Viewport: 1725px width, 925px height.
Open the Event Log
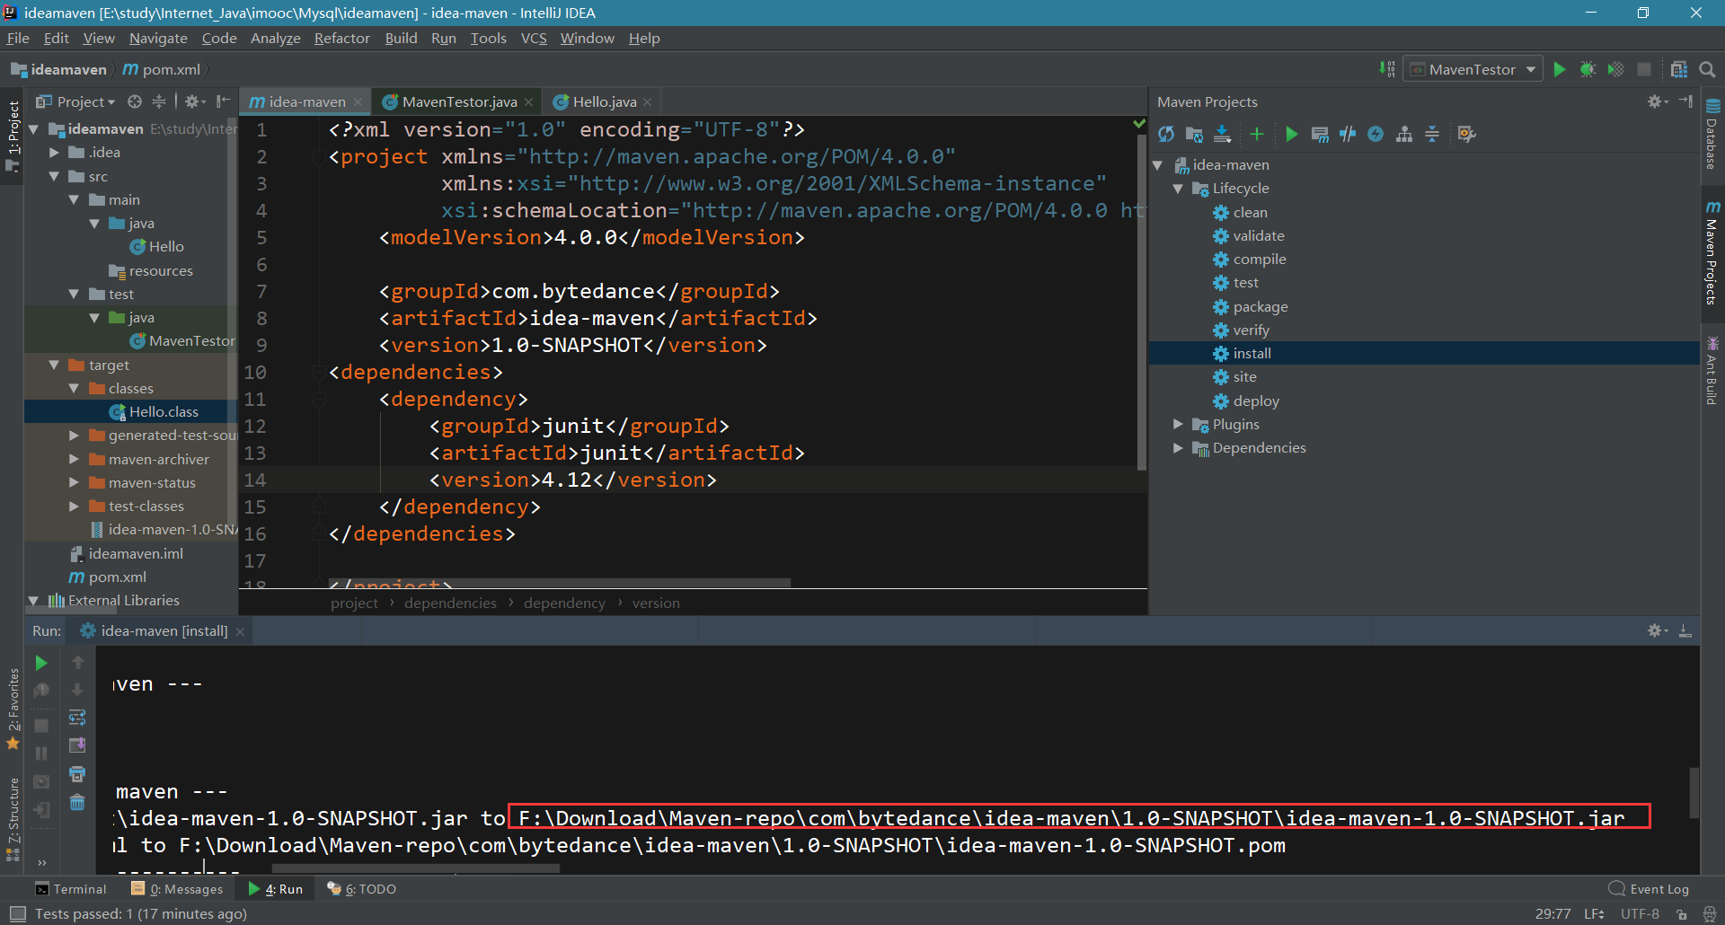click(x=1649, y=889)
